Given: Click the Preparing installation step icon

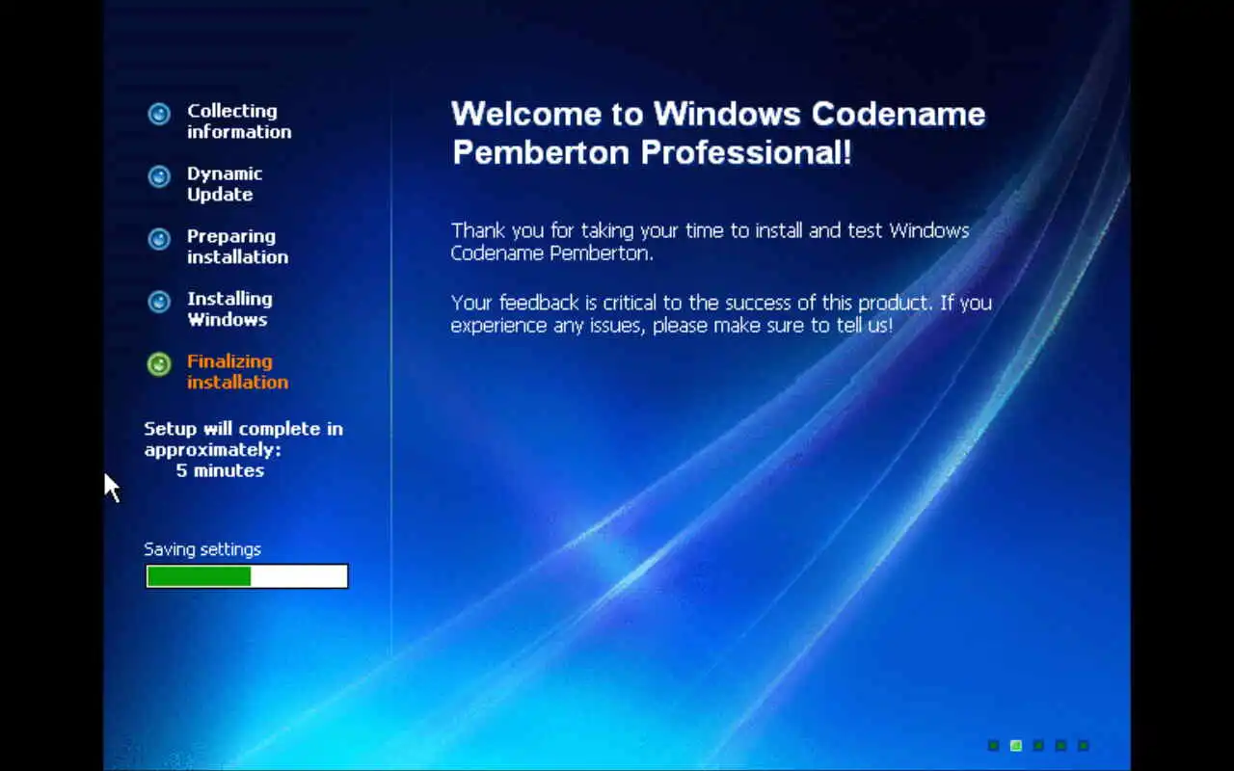Looking at the screenshot, I should [x=159, y=240].
